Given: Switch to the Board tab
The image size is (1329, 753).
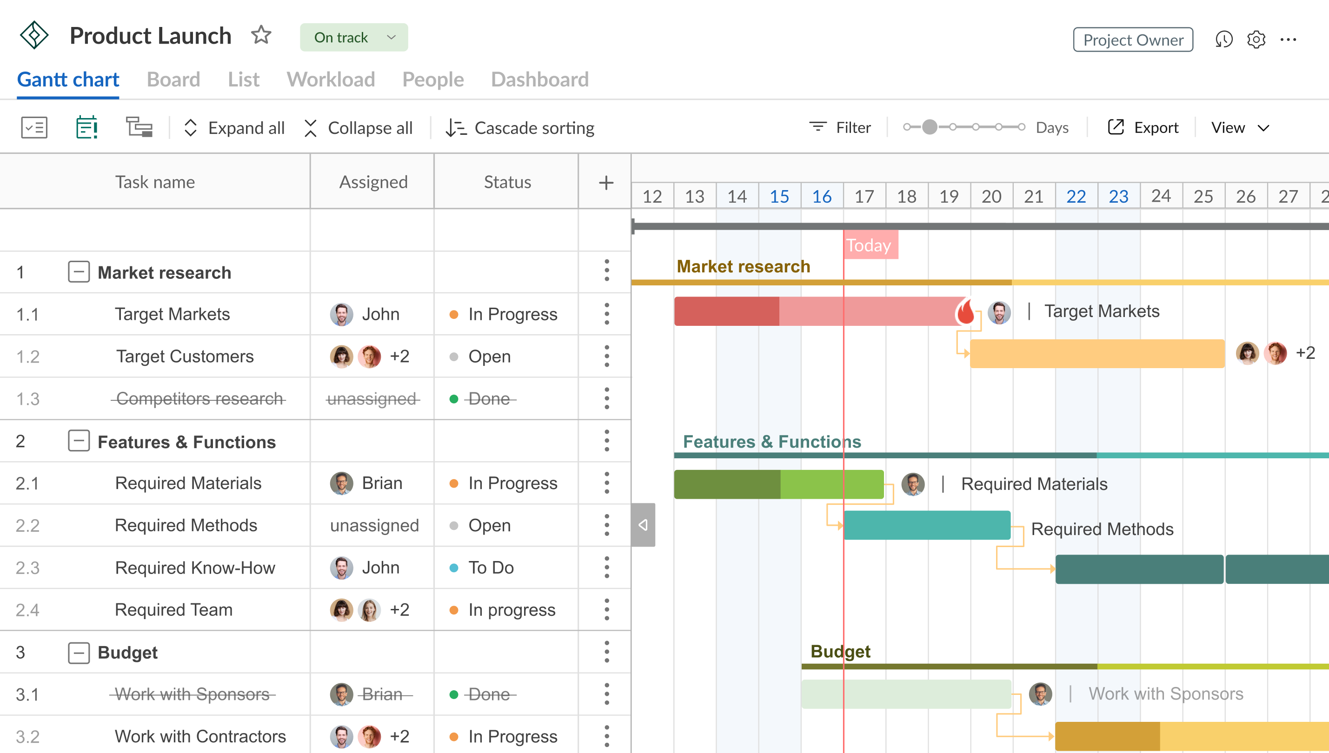Looking at the screenshot, I should 173,79.
